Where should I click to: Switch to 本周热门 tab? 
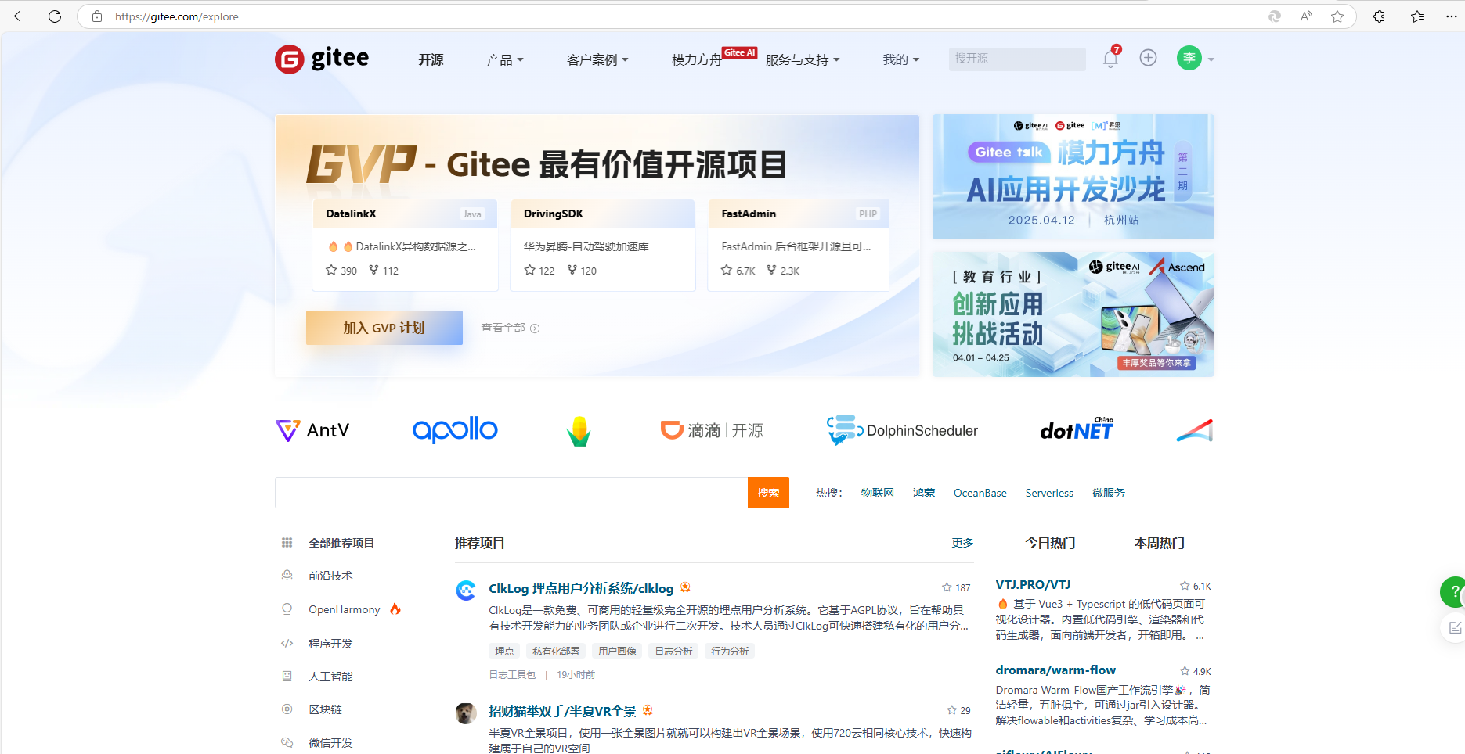(1159, 543)
